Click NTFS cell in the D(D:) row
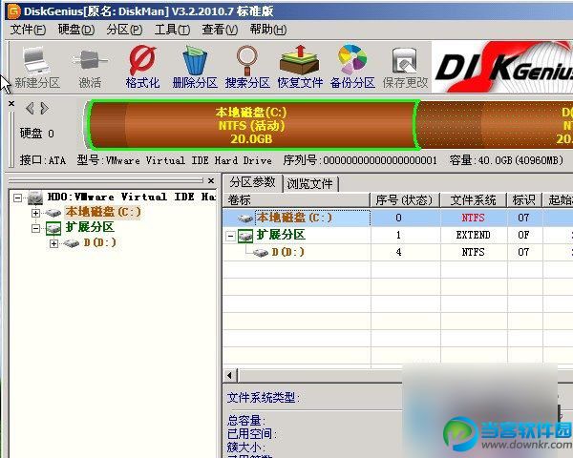Image resolution: width=573 pixels, height=458 pixels. coord(473,252)
